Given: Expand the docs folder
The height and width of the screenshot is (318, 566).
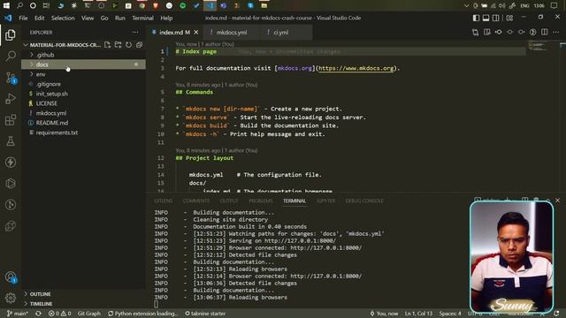Looking at the screenshot, I should [83, 64].
